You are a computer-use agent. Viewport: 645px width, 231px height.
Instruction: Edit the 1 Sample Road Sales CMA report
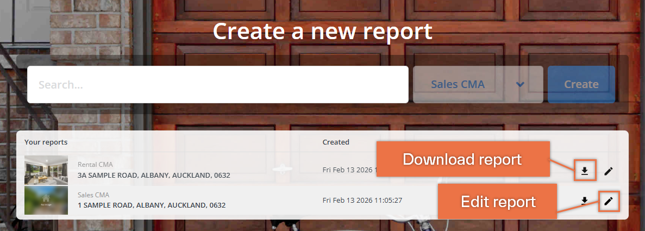coord(609,201)
